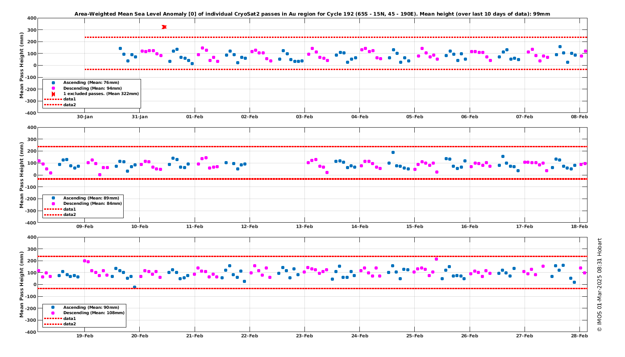Viewport: 625px width, 357px height.
Task: Click the '14-Feb' x-axis tick label
Action: click(x=360, y=227)
